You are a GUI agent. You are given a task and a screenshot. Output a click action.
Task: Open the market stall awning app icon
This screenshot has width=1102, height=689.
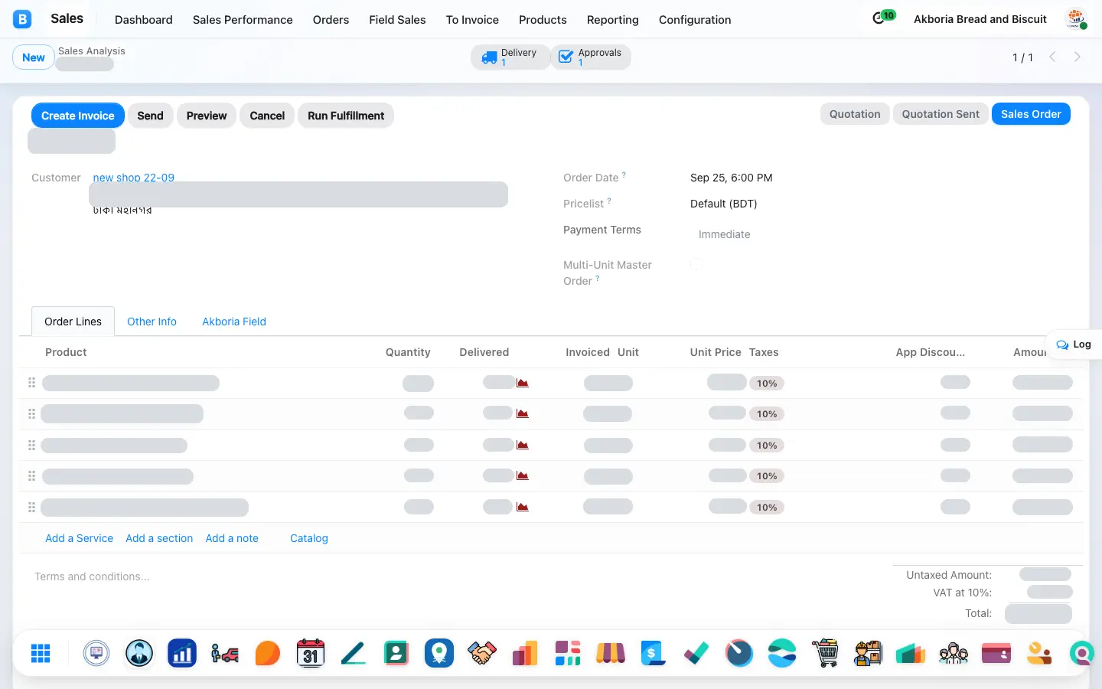click(611, 653)
